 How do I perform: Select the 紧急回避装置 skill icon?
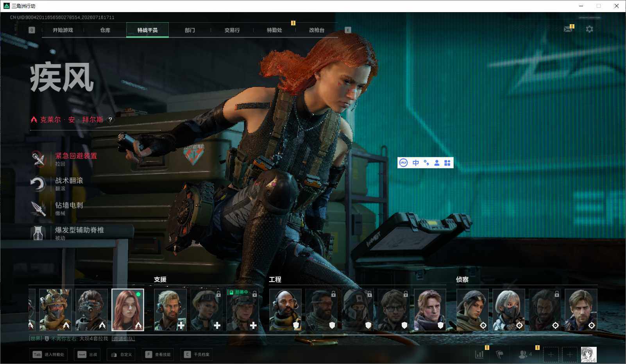point(38,159)
